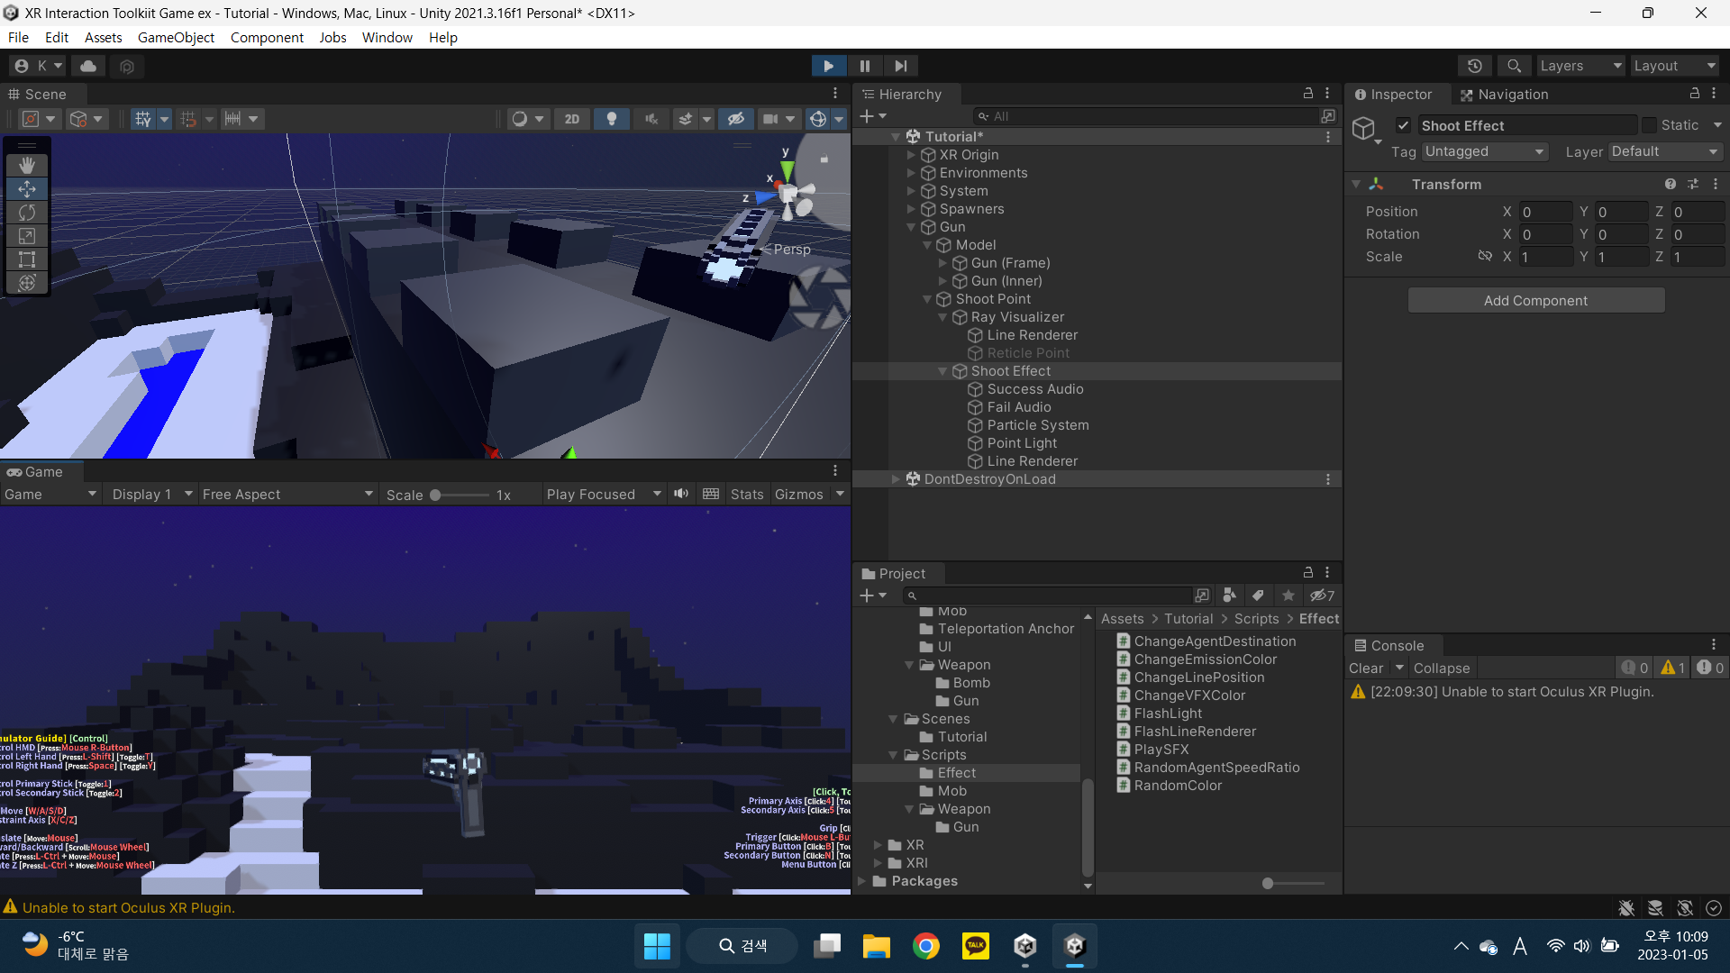Viewport: 1730px width, 973px height.
Task: Toggle Game view audio mute
Action: (x=681, y=494)
